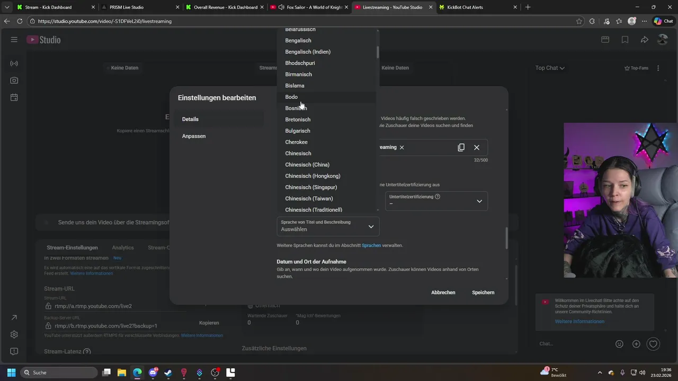Open the chat three-dot options menu
The width and height of the screenshot is (678, 381).
tap(658, 68)
